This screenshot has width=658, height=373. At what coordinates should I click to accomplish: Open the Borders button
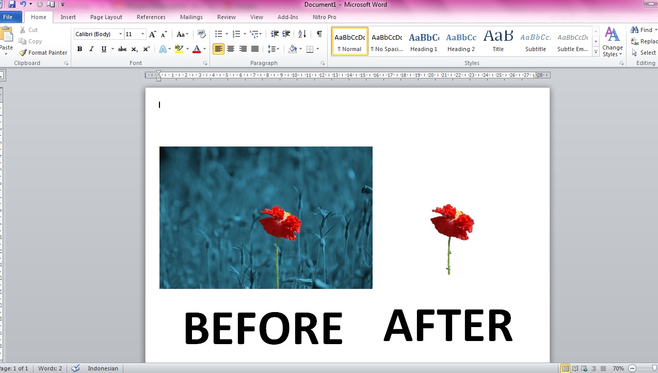310,49
